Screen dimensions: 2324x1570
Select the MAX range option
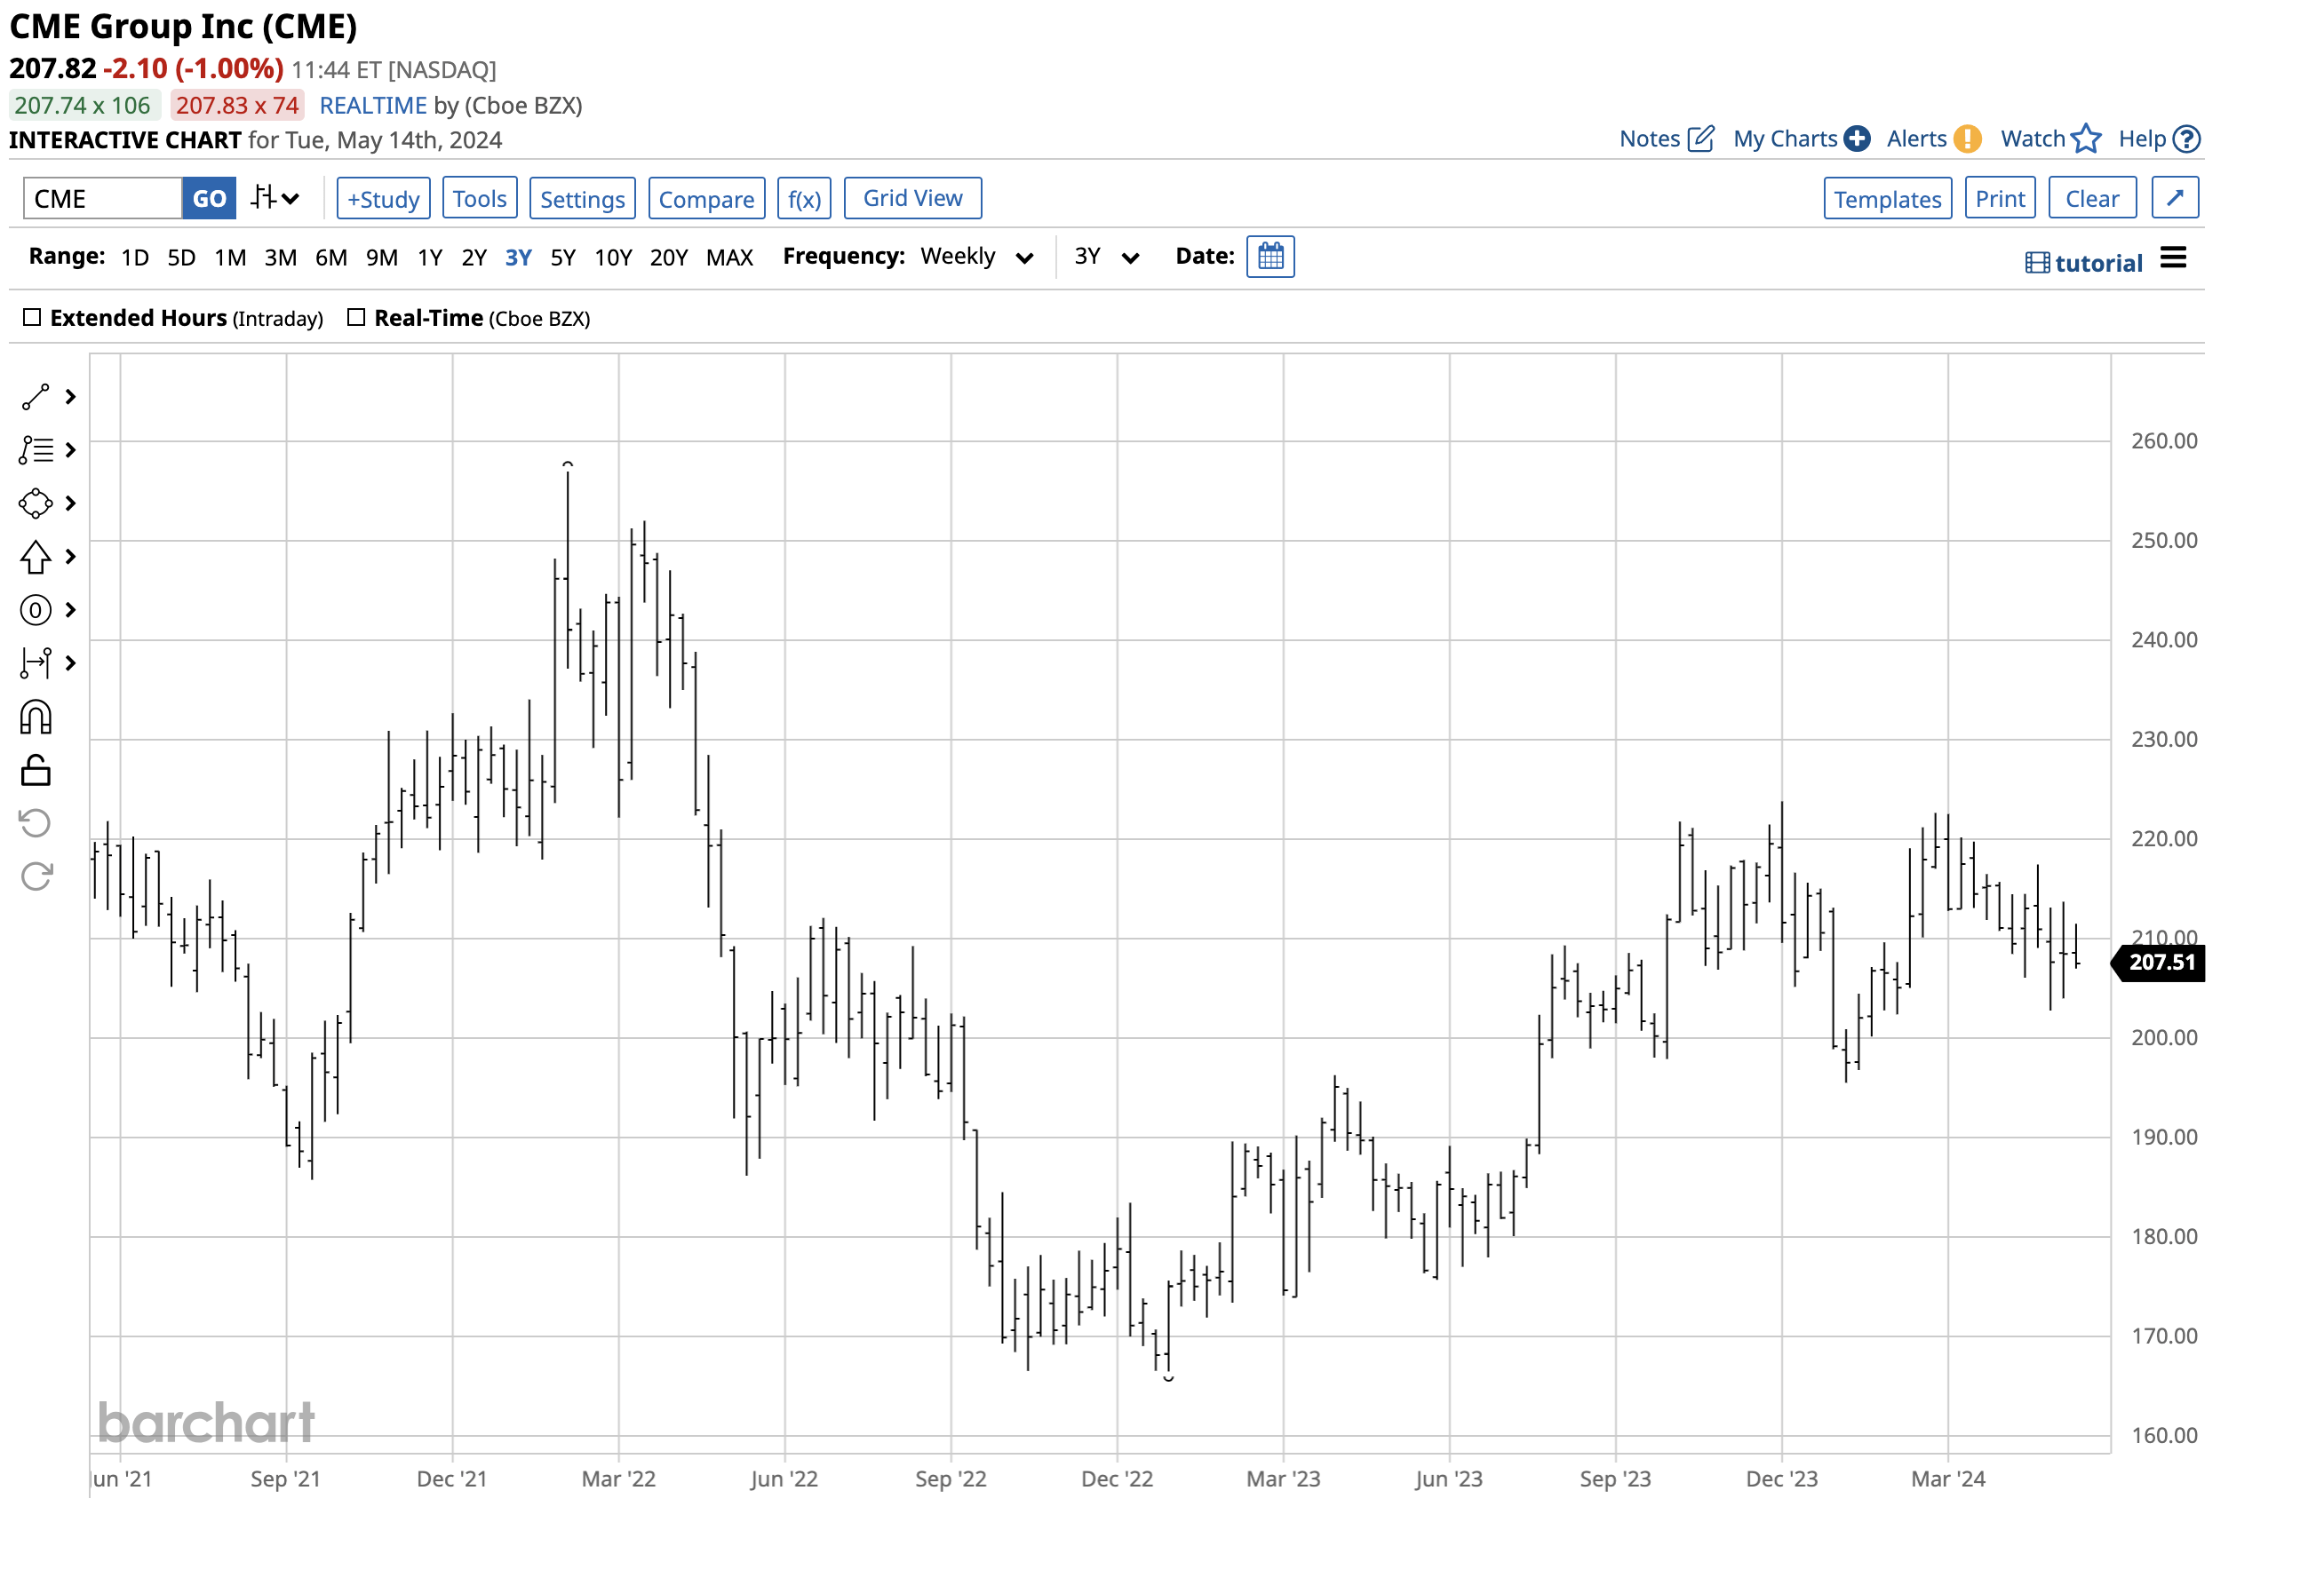pos(729,257)
